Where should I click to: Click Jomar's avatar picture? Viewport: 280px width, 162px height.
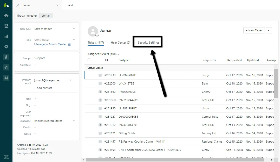93,31
